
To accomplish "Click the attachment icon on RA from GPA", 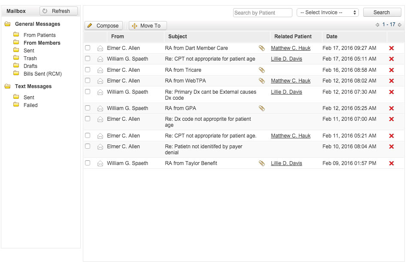I will (x=261, y=108).
